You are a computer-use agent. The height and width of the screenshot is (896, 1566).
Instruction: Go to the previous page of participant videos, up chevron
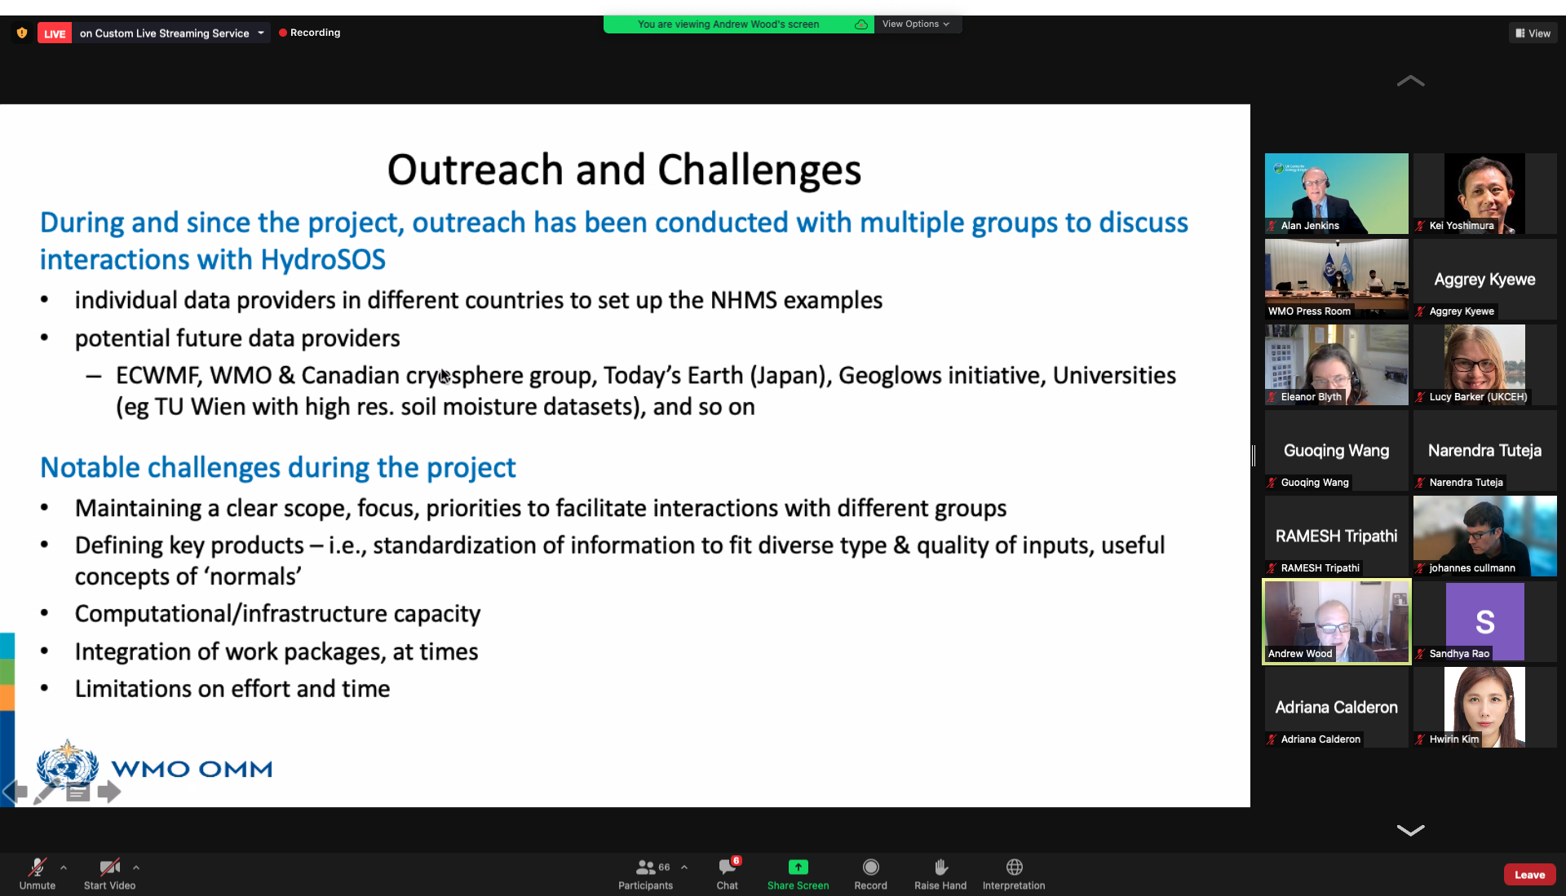pyautogui.click(x=1410, y=81)
